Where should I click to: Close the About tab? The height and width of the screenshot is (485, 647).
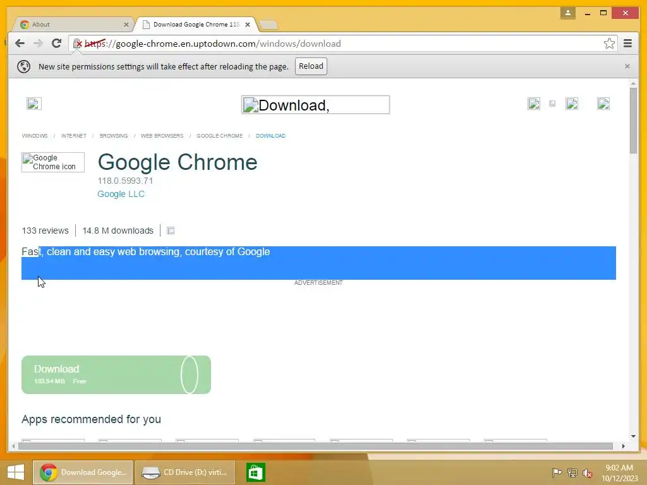(x=126, y=25)
